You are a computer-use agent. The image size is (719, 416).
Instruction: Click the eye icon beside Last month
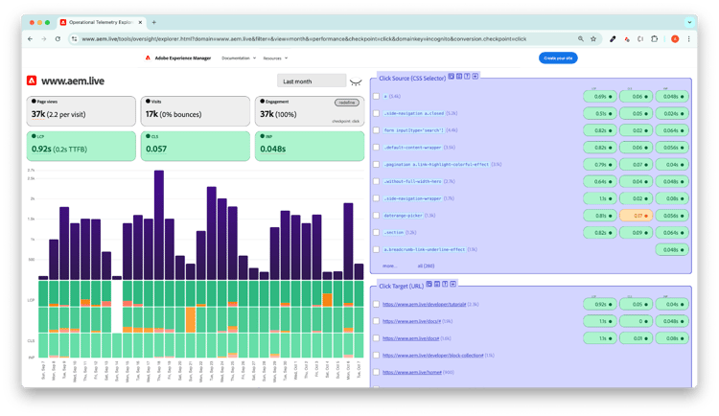coord(356,81)
